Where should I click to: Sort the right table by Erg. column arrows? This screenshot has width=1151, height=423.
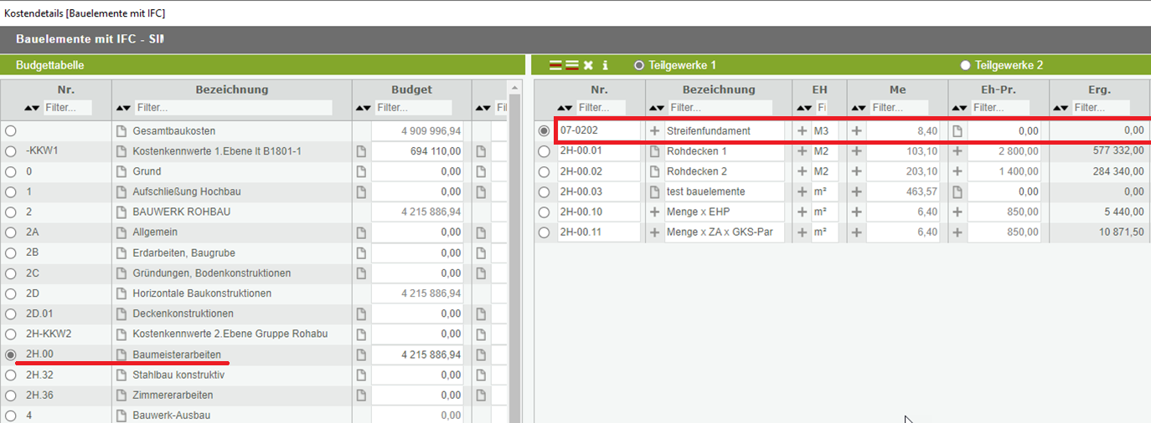click(x=1062, y=108)
